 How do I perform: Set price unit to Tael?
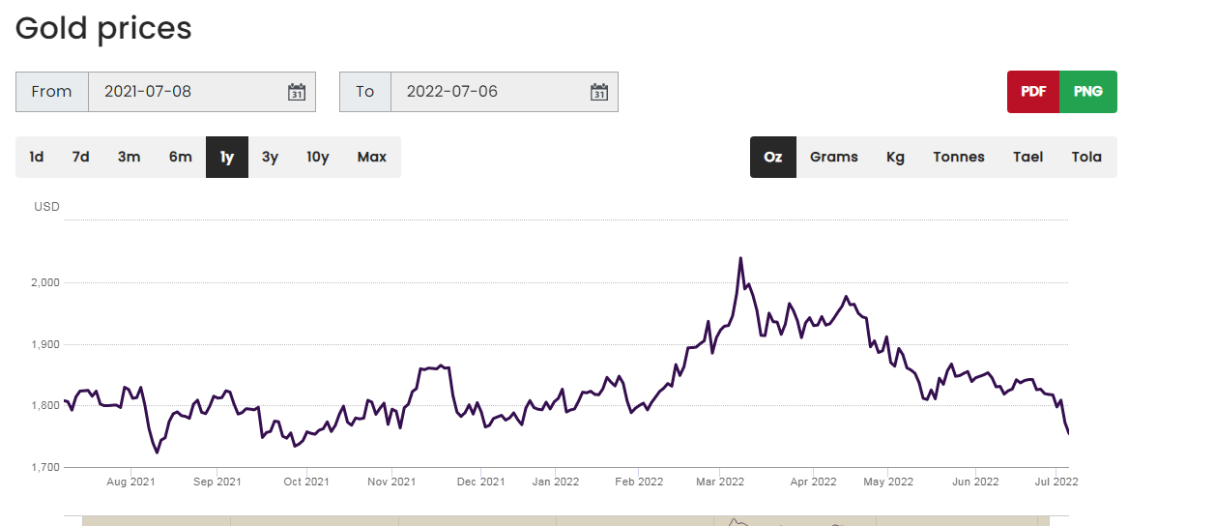[x=1028, y=157]
